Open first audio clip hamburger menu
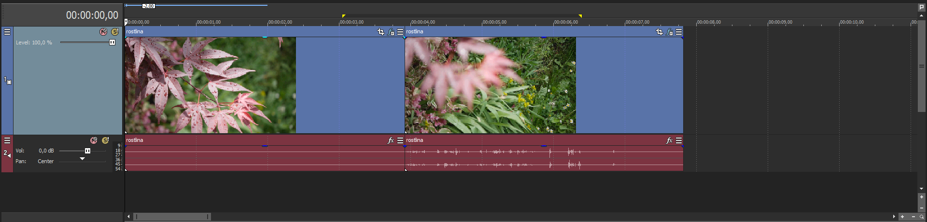Viewport: 927px width, 222px height. click(400, 140)
